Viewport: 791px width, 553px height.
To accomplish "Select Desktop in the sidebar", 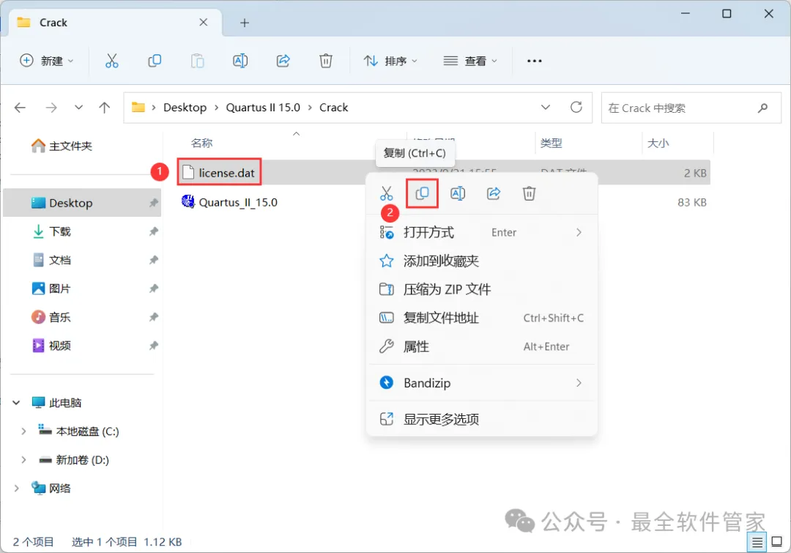I will click(82, 203).
